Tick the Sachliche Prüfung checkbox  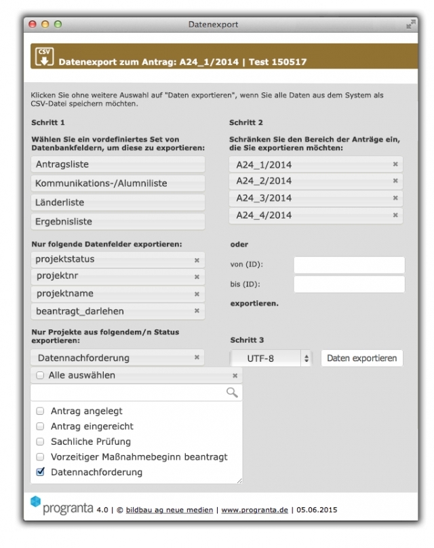40,442
